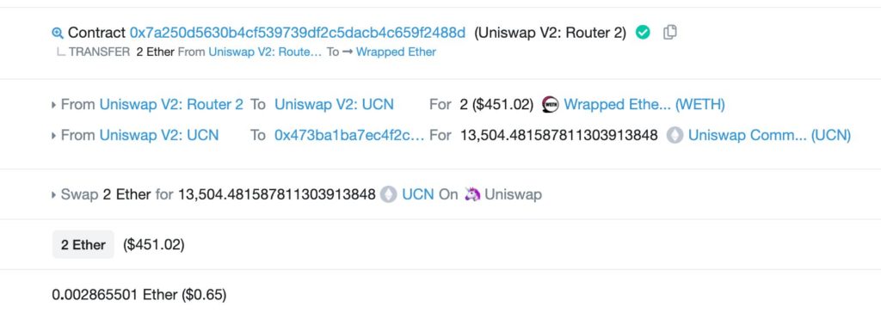881x319 pixels.
Task: Click the arrow icon before Wrapped Ether
Action: pyautogui.click(x=348, y=52)
